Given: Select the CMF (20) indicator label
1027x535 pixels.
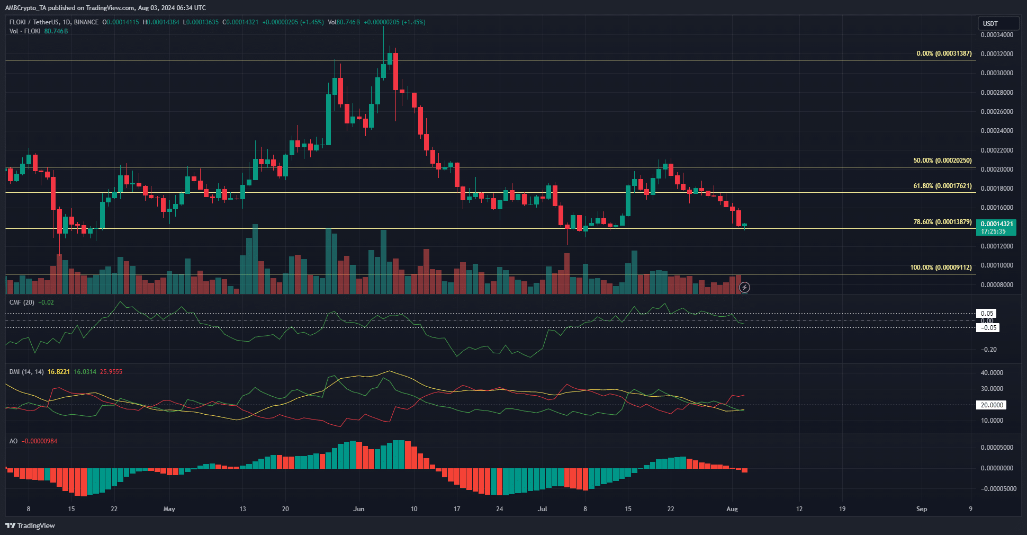Looking at the screenshot, I should 22,302.
